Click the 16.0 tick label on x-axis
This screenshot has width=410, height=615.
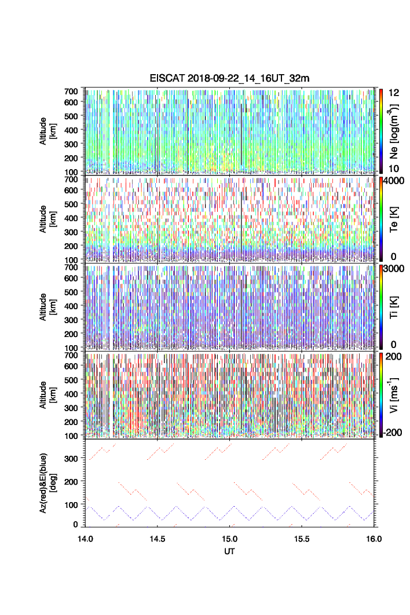tap(374, 538)
